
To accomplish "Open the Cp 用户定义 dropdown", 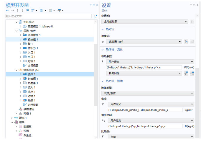I will 151,120.
